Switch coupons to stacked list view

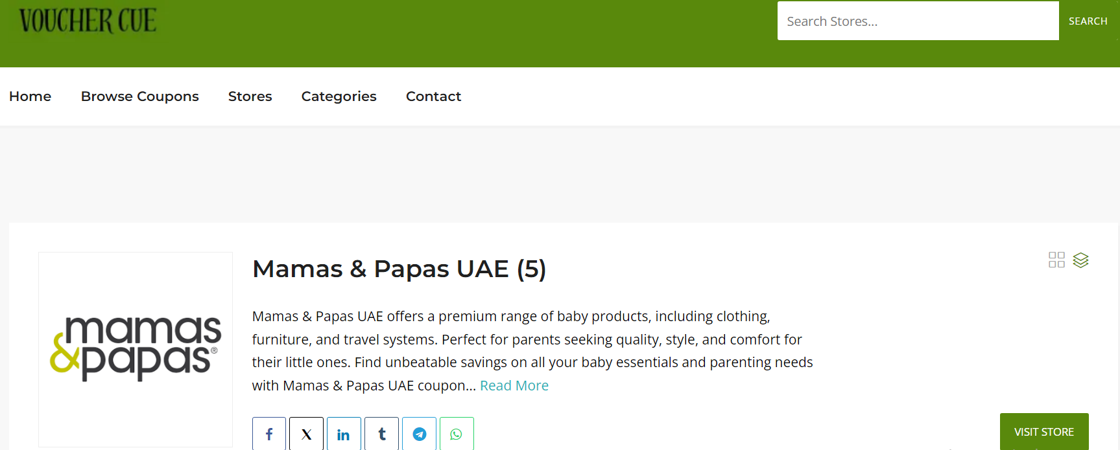(1081, 260)
